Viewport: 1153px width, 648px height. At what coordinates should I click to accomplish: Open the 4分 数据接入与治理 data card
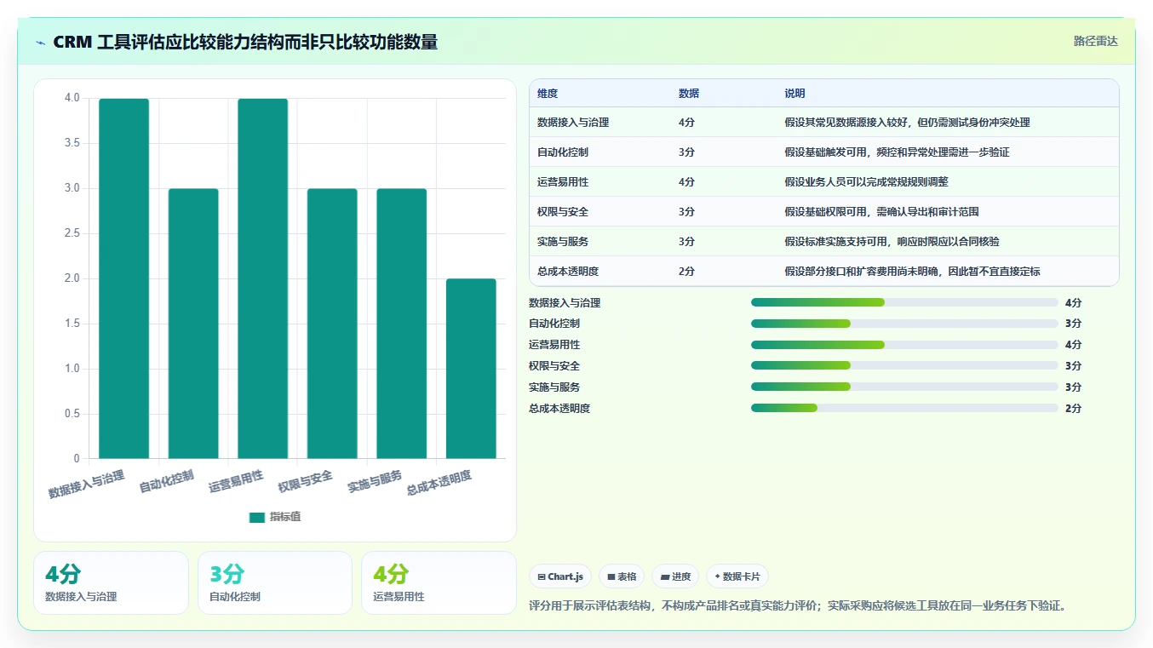pos(111,582)
